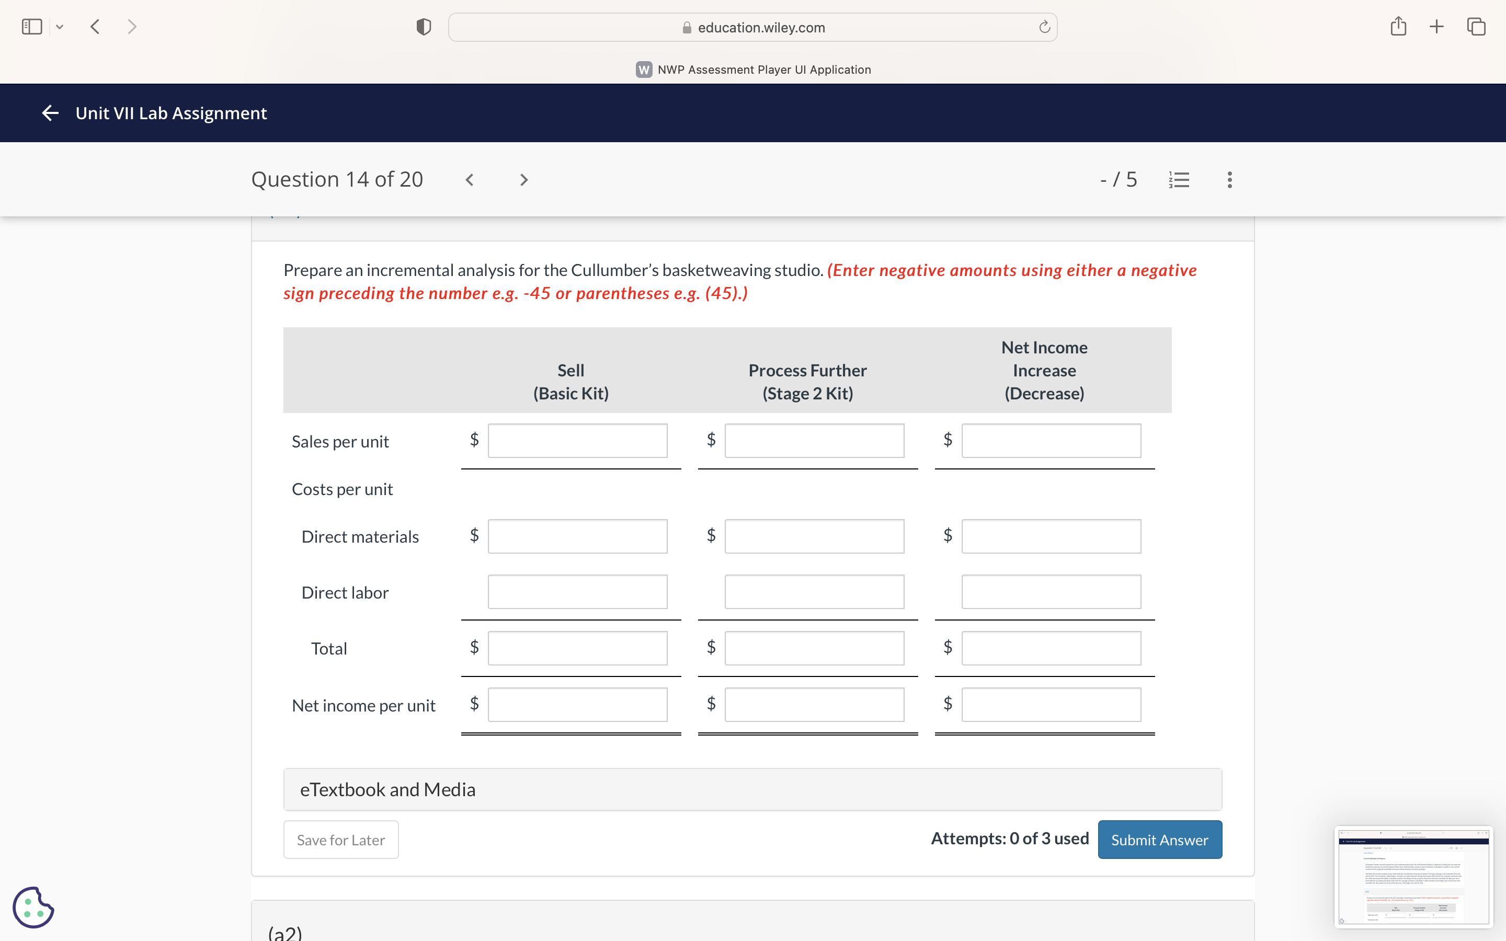Navigate to the previous question
The width and height of the screenshot is (1506, 941).
(x=469, y=179)
